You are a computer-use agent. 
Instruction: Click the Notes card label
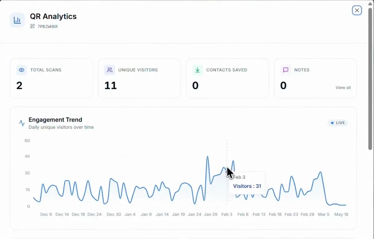point(302,70)
